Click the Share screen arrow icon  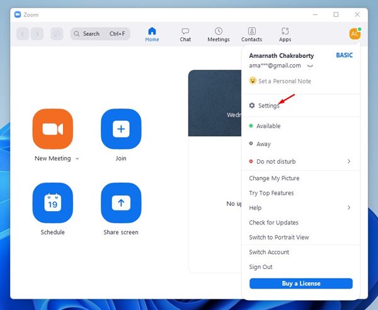[x=121, y=203]
